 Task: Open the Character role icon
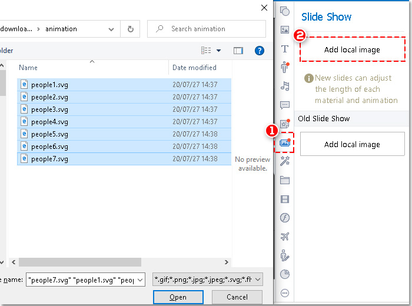coord(285,67)
